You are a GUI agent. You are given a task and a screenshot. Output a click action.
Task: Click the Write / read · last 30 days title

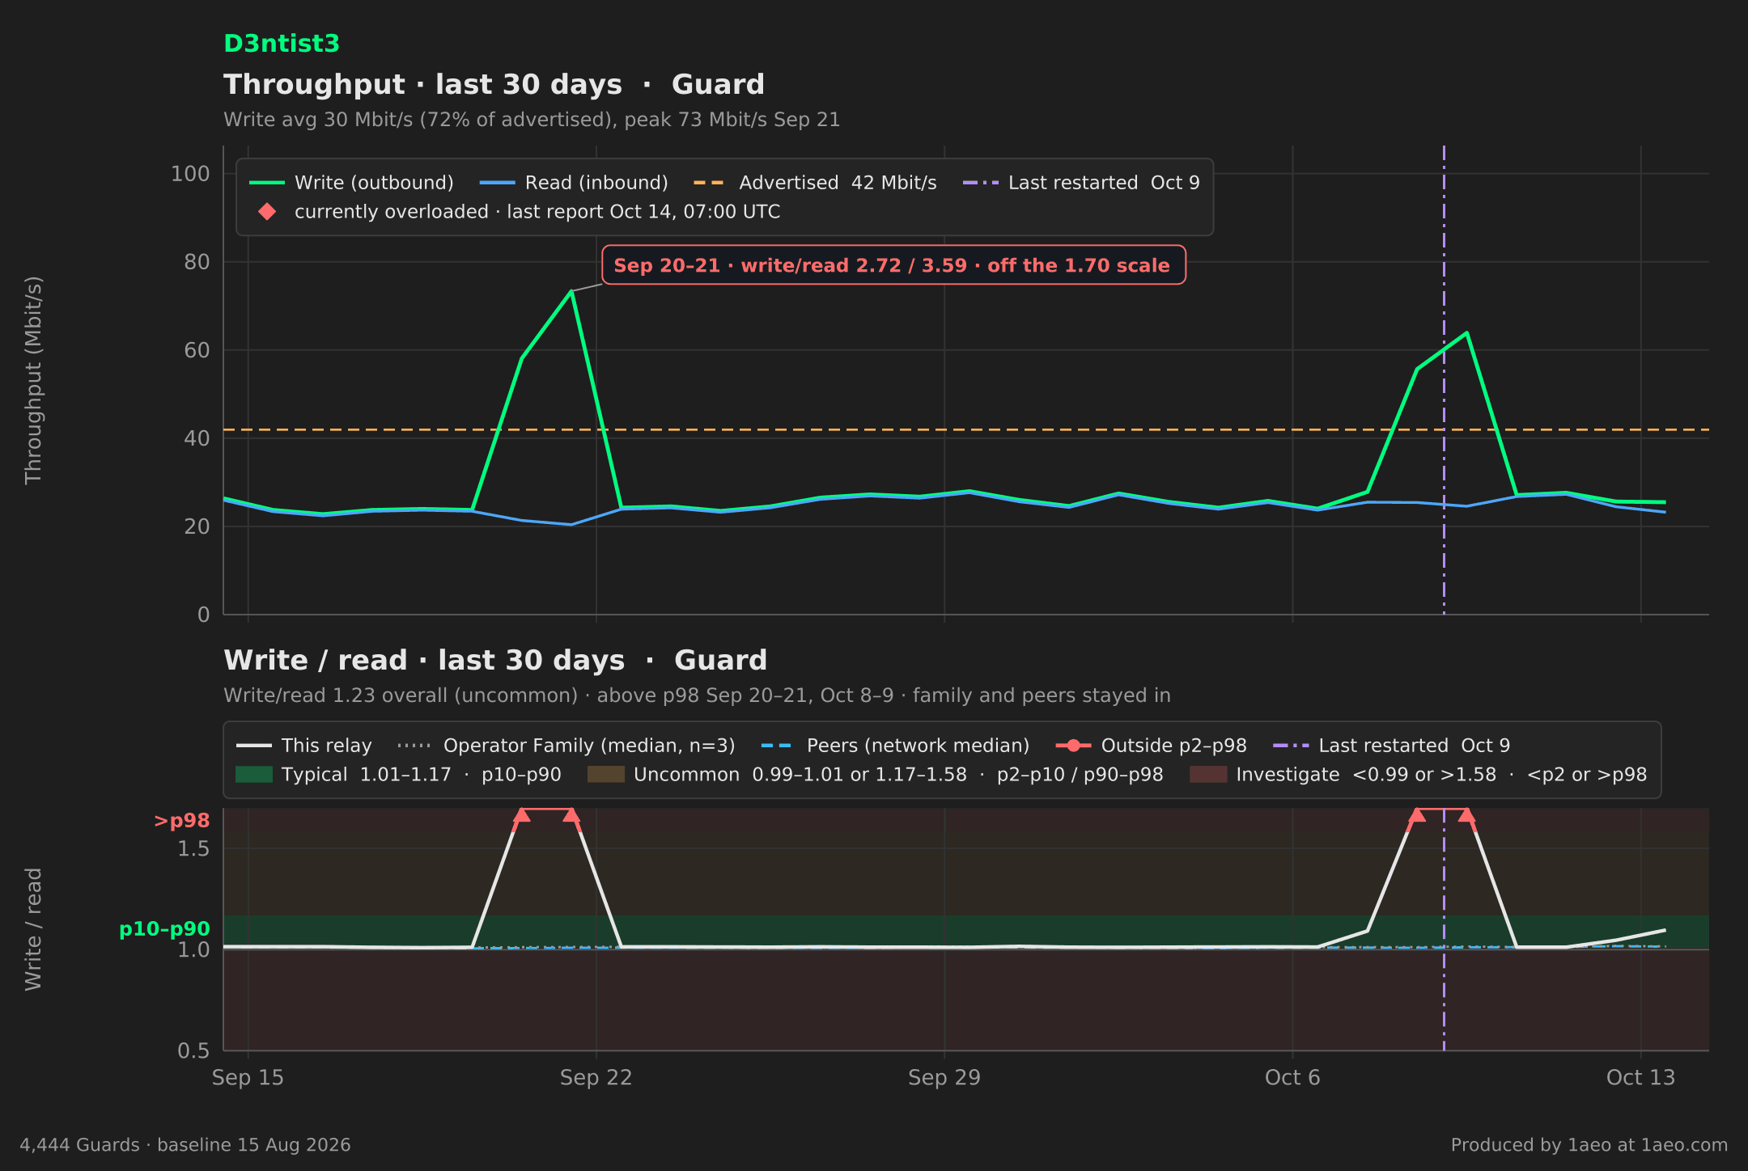(x=495, y=661)
